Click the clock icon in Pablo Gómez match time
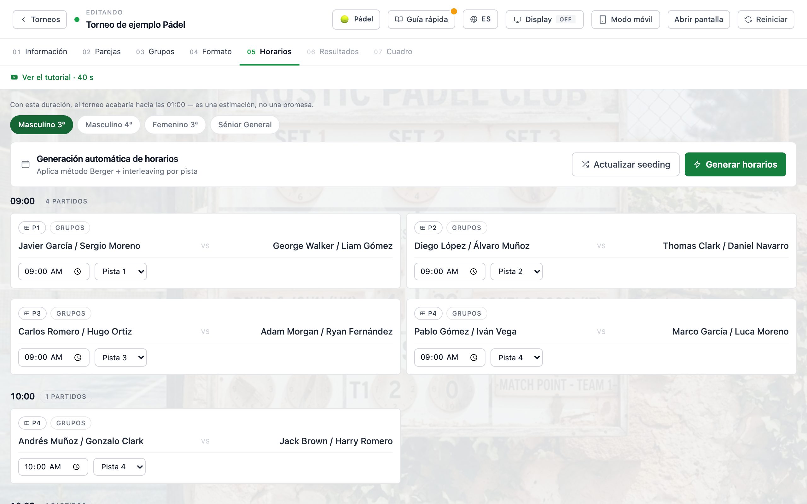 pos(473,357)
